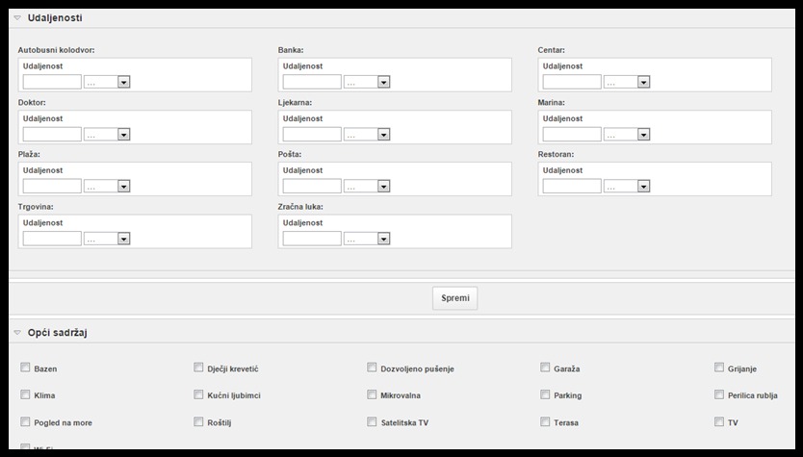Screen dimensions: 803x457
Task: Tick the Satelitska TV checkbox
Action: 372,421
